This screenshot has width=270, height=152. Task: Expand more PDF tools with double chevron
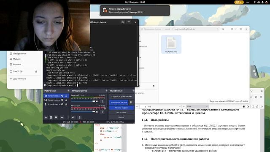pyautogui.click(x=262, y=106)
